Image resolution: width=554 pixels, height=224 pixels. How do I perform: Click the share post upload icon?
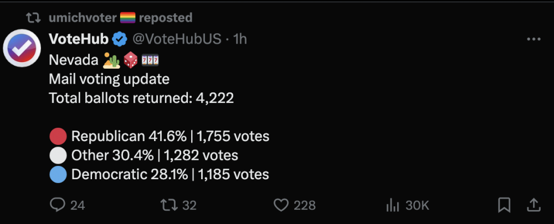533,205
